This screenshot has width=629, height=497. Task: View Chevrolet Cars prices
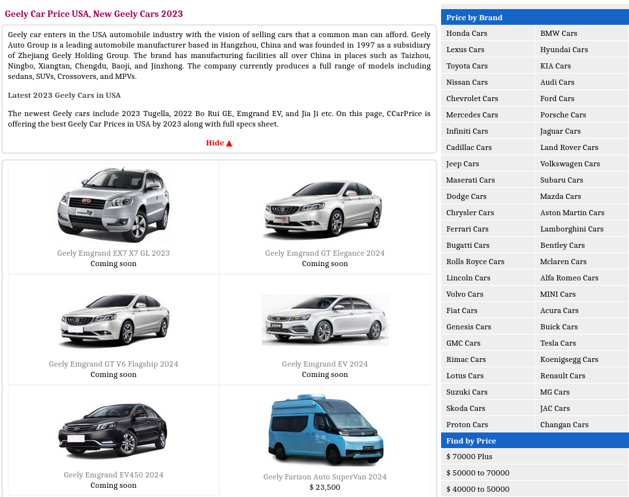pyautogui.click(x=472, y=98)
